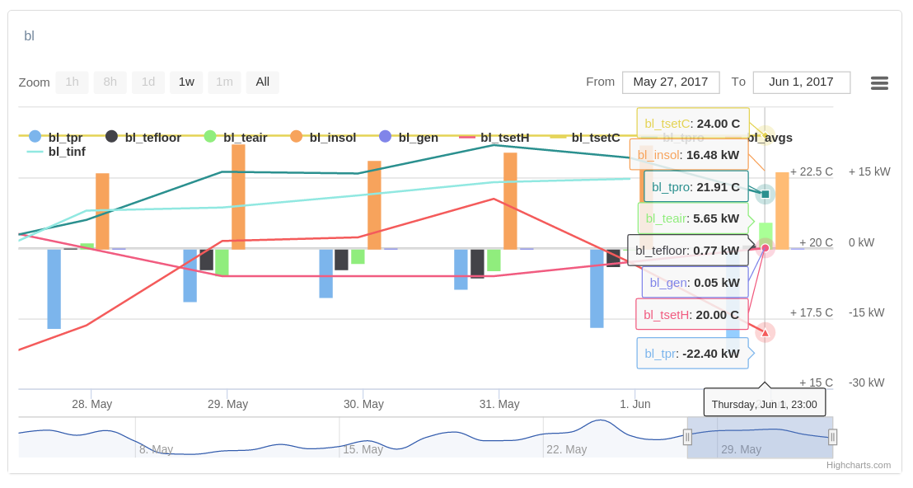
Task: Click the bl_gen purple legend marker
Action: click(385, 137)
